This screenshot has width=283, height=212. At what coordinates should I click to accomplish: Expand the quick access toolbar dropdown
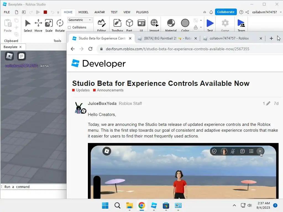(58, 12)
